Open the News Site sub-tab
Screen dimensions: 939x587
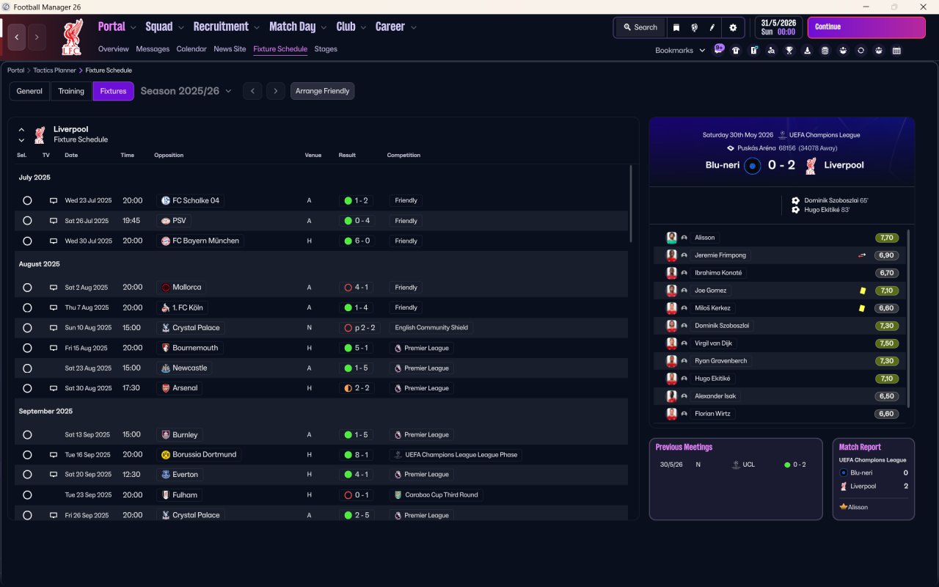(x=230, y=49)
